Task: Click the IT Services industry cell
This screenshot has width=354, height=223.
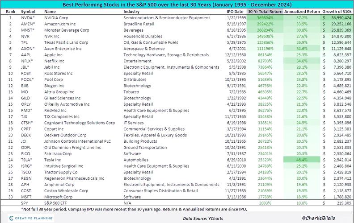Action: (x=134, y=123)
